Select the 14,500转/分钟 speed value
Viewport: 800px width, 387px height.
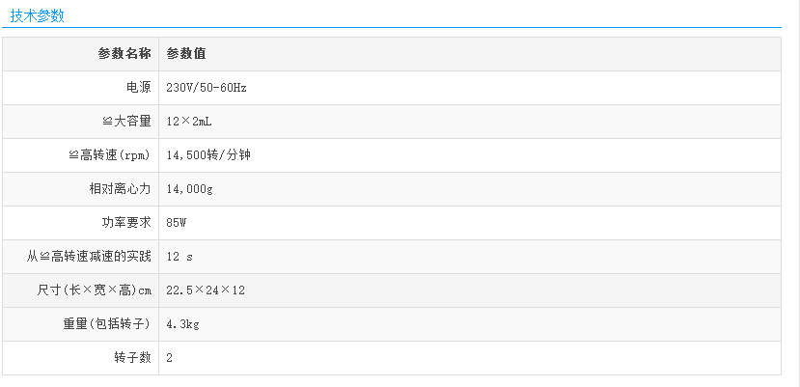coord(209,155)
